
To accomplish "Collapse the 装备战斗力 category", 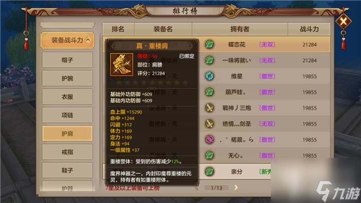I will point(68,40).
